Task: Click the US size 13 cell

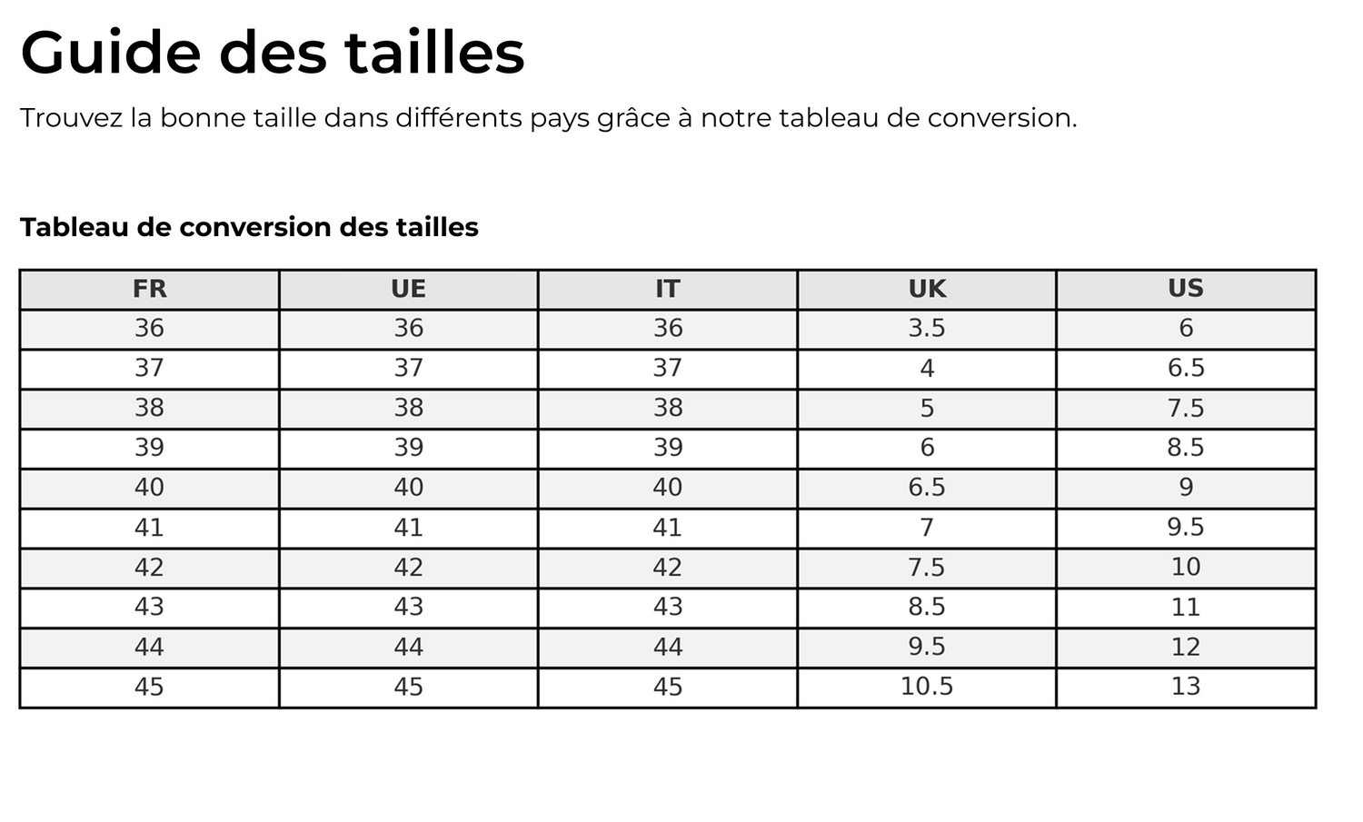Action: click(x=1186, y=687)
